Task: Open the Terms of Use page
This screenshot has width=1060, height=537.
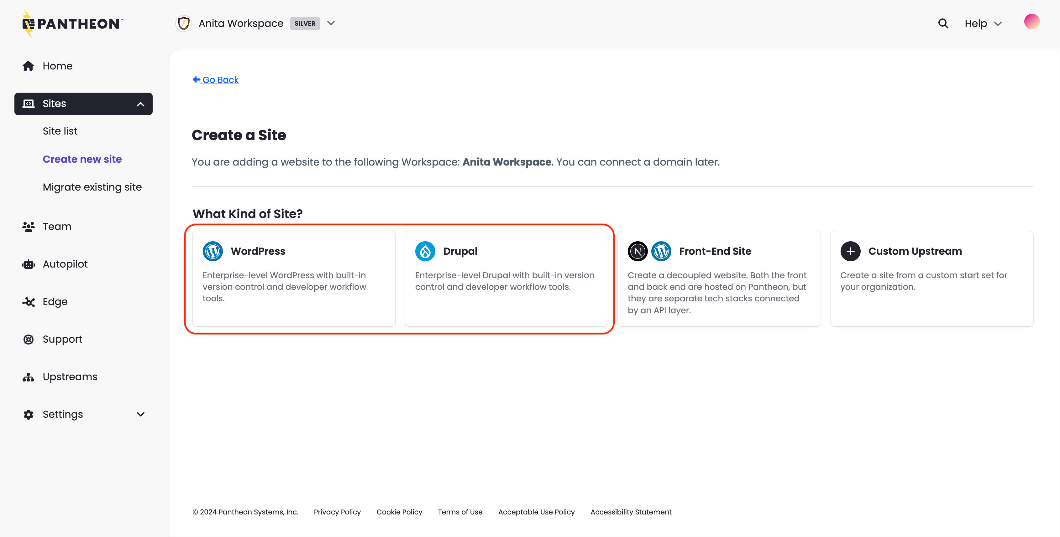Action: point(460,512)
